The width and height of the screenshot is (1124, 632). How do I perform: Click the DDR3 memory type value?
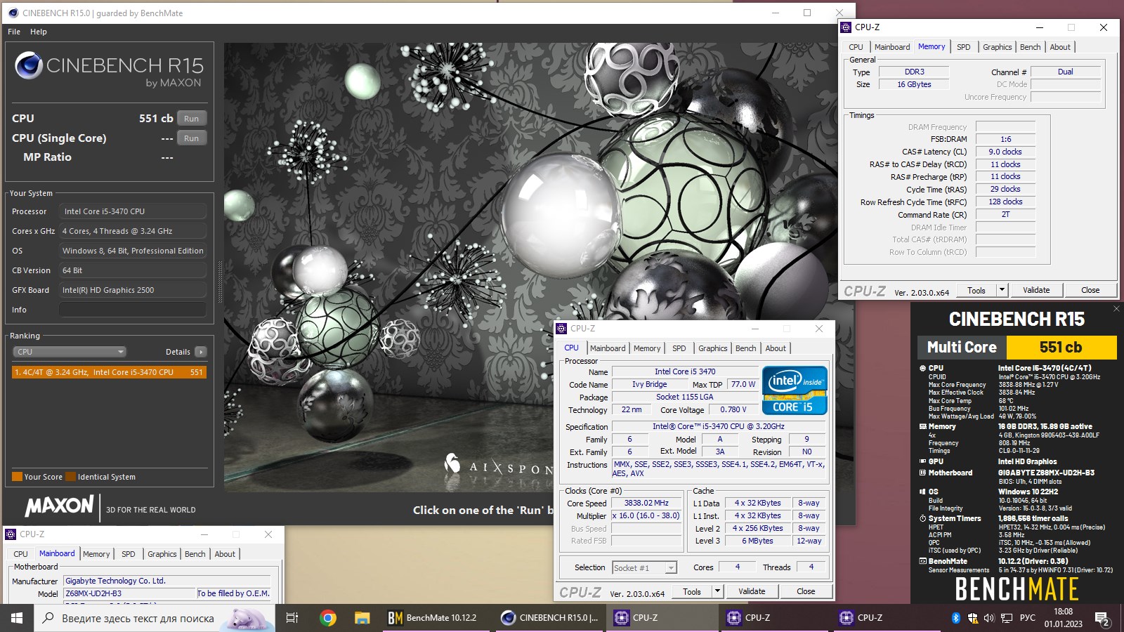[x=915, y=72]
